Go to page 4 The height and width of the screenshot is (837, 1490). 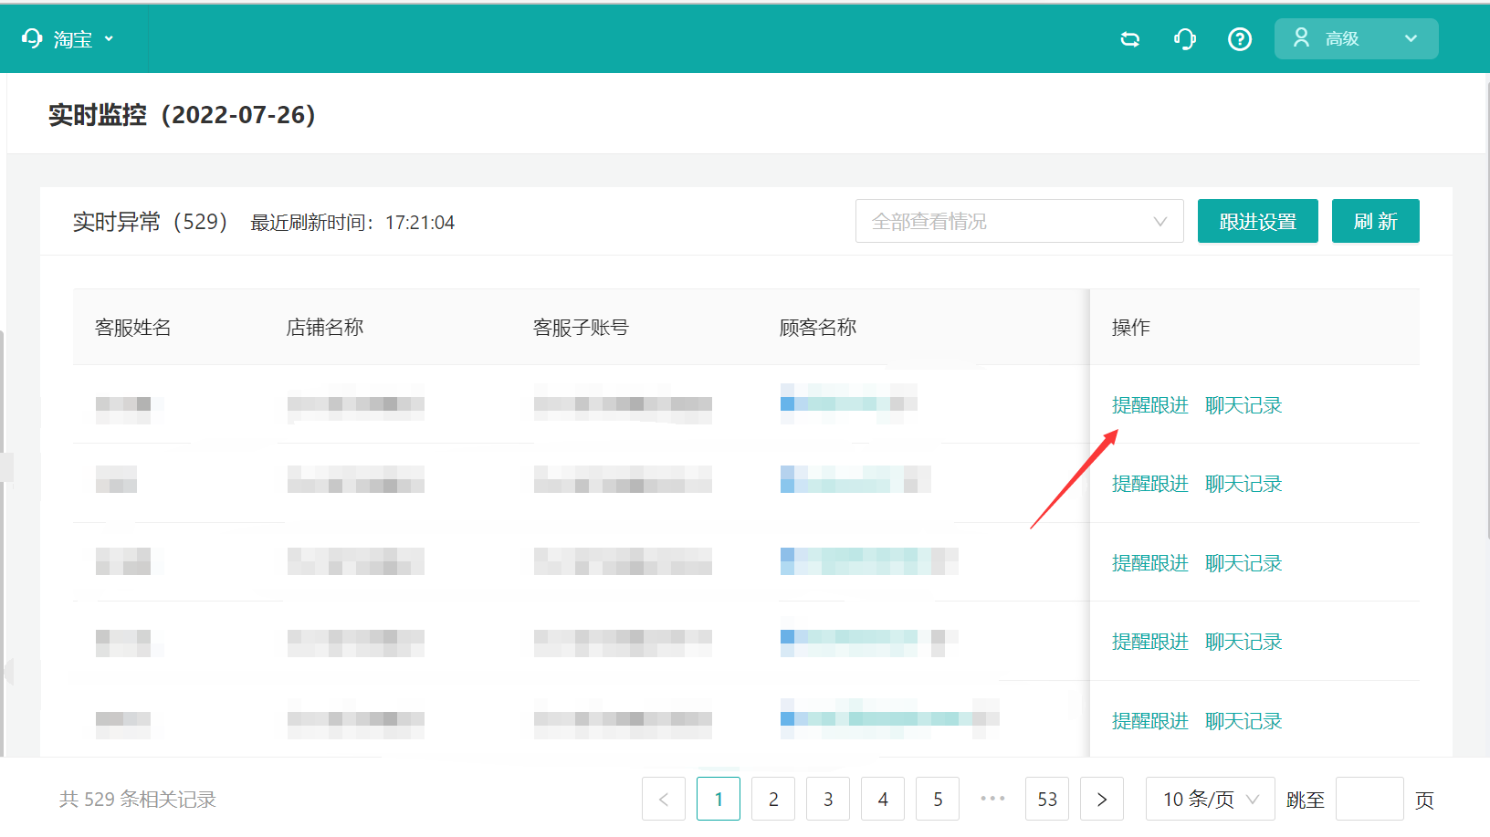[883, 799]
